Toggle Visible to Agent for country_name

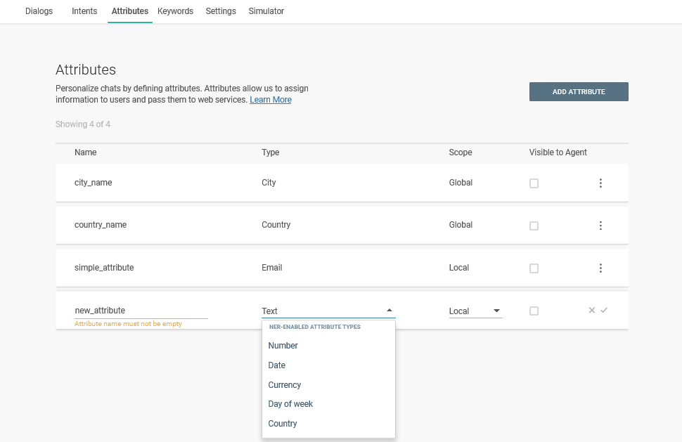point(534,226)
